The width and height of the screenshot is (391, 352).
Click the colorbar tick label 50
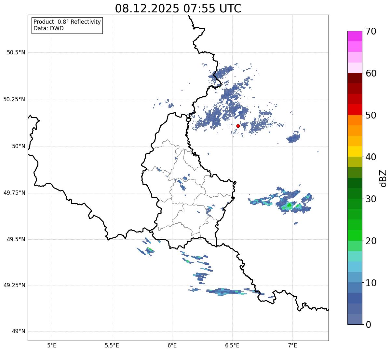tap(371, 115)
